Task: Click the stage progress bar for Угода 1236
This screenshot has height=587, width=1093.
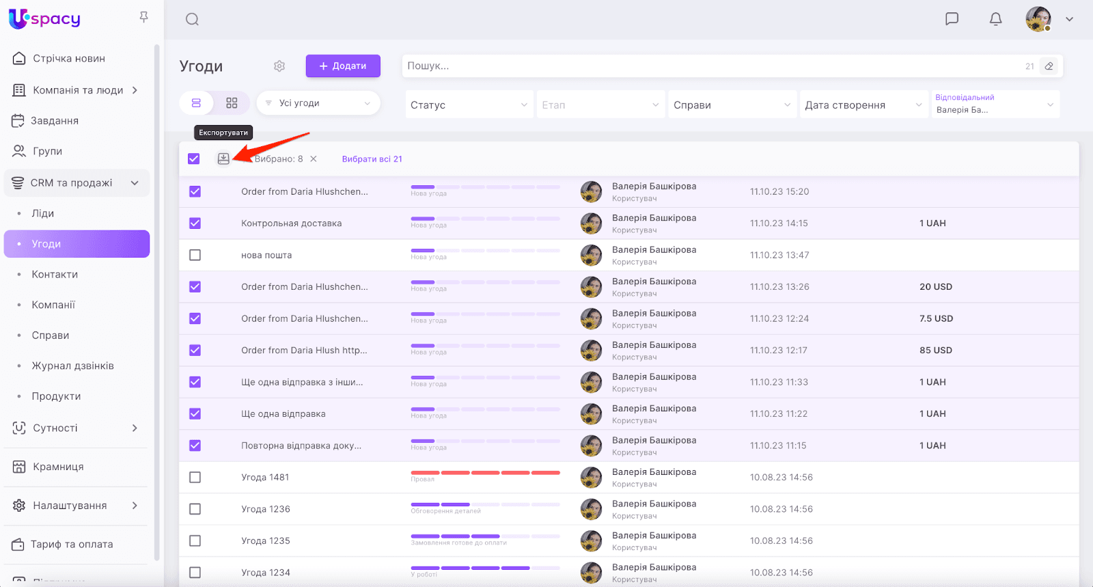Action: pyautogui.click(x=485, y=504)
